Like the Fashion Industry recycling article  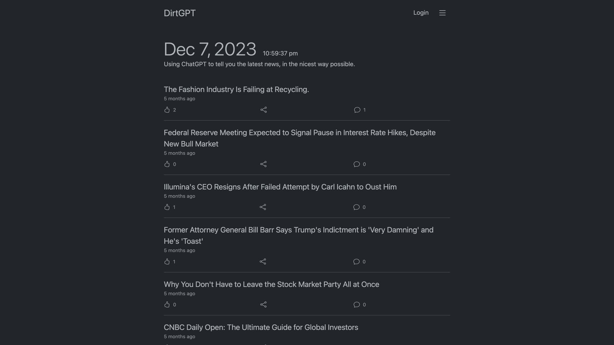click(167, 110)
